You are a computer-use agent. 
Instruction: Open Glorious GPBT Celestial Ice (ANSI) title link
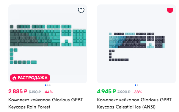pos(134,103)
